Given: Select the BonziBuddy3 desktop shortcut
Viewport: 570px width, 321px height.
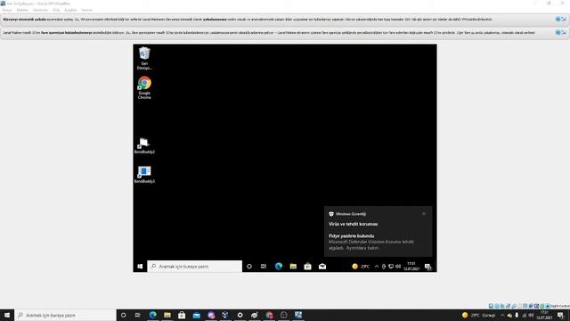Looking at the screenshot, I should 144,175.
